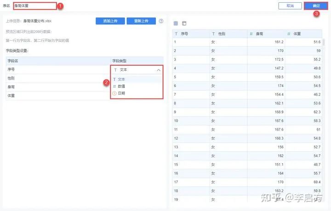Select the 身高 row in field name list
Screen dimensions: 331x211
pos(58,87)
